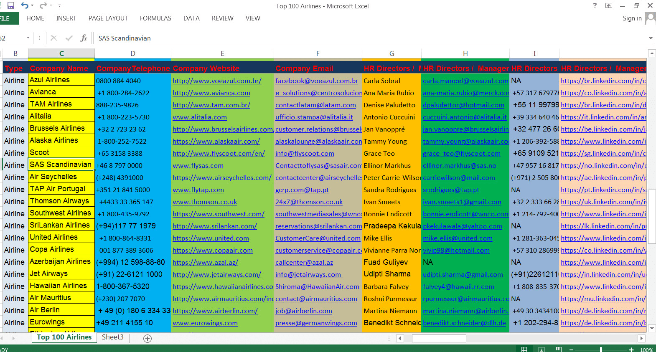
Task: Click the Cancel X icon in formula bar
Action: click(x=53, y=38)
